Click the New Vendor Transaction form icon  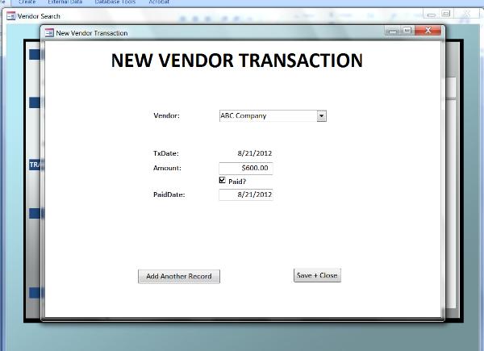[x=49, y=33]
